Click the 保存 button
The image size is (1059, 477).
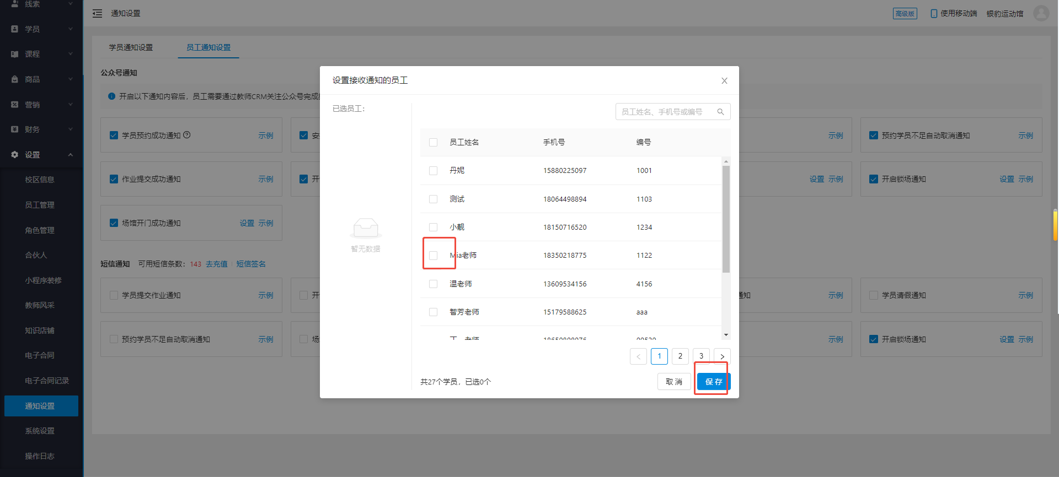[714, 382]
